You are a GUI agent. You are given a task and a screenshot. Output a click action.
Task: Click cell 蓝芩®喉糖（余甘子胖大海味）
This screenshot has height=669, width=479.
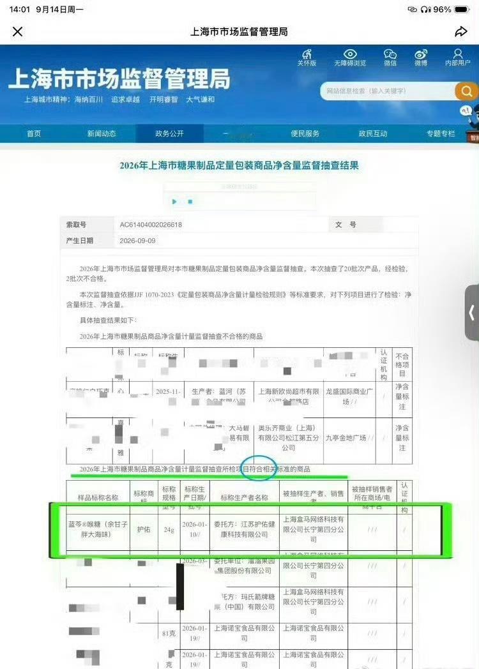(x=98, y=529)
